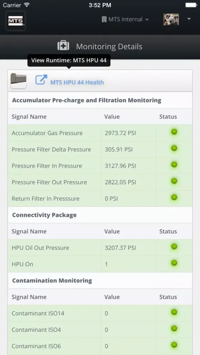Select the Return Filter In Presssure row
Viewport: 200px width, 355px height.
click(x=100, y=198)
